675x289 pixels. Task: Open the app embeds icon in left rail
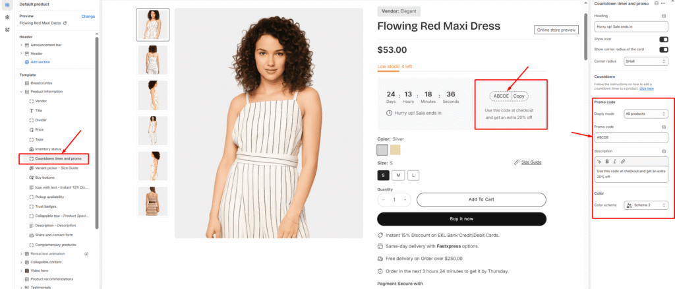[x=7, y=30]
